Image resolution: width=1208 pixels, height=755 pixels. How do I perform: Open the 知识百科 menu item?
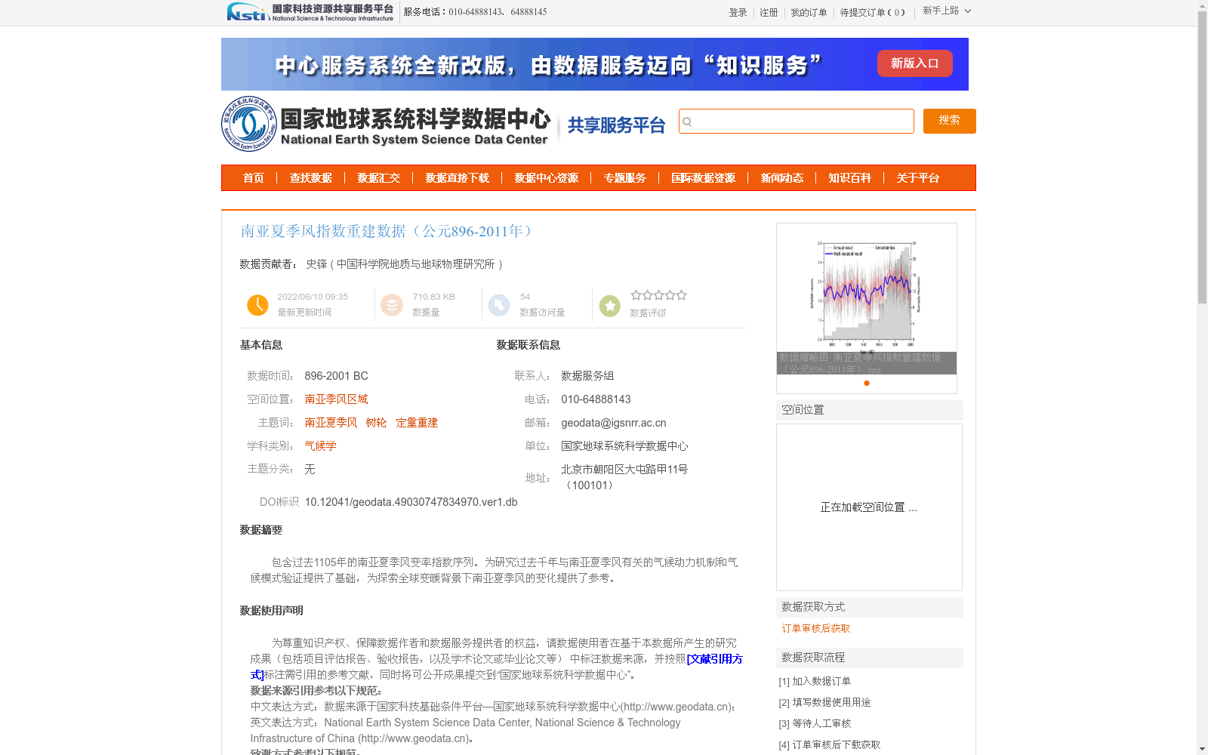coord(850,178)
